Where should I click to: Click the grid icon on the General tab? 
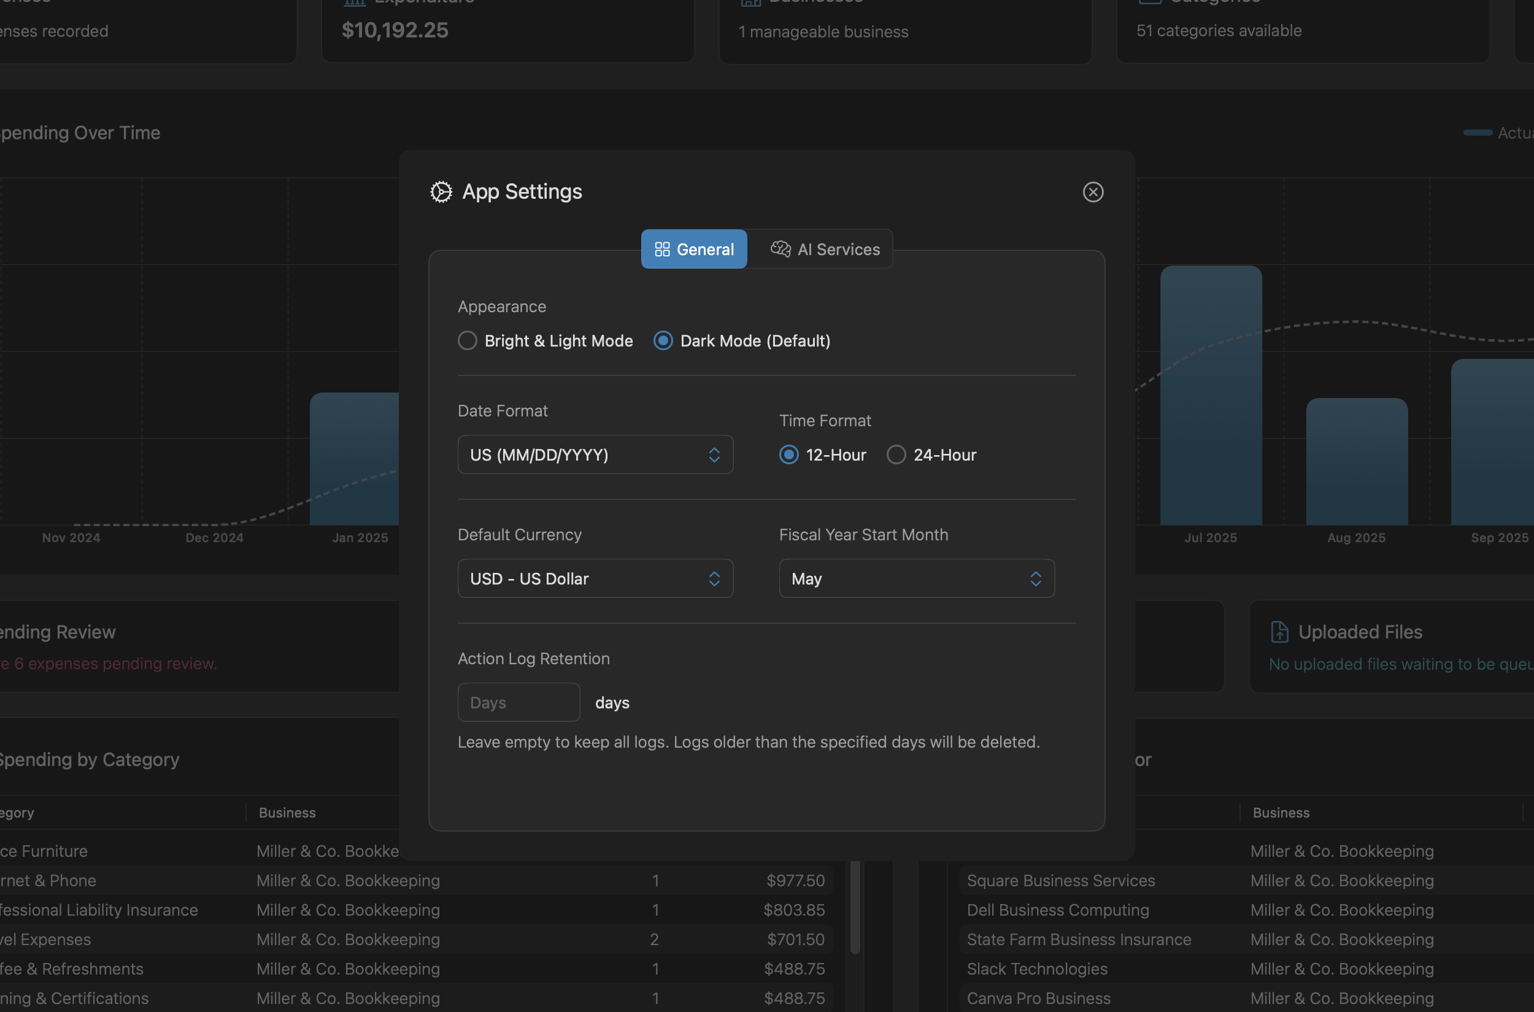pyautogui.click(x=664, y=248)
